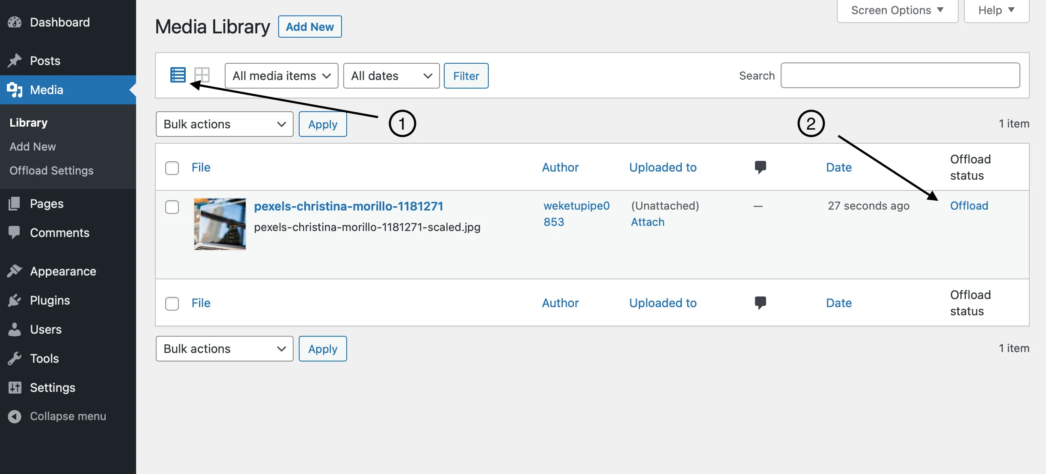Select all media items via header checkbox
Viewport: 1046px width, 474px height.
(172, 168)
